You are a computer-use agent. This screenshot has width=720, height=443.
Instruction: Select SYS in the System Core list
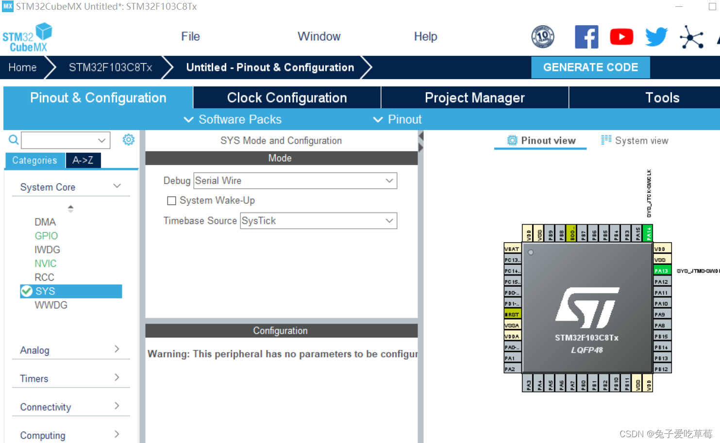[x=71, y=291]
